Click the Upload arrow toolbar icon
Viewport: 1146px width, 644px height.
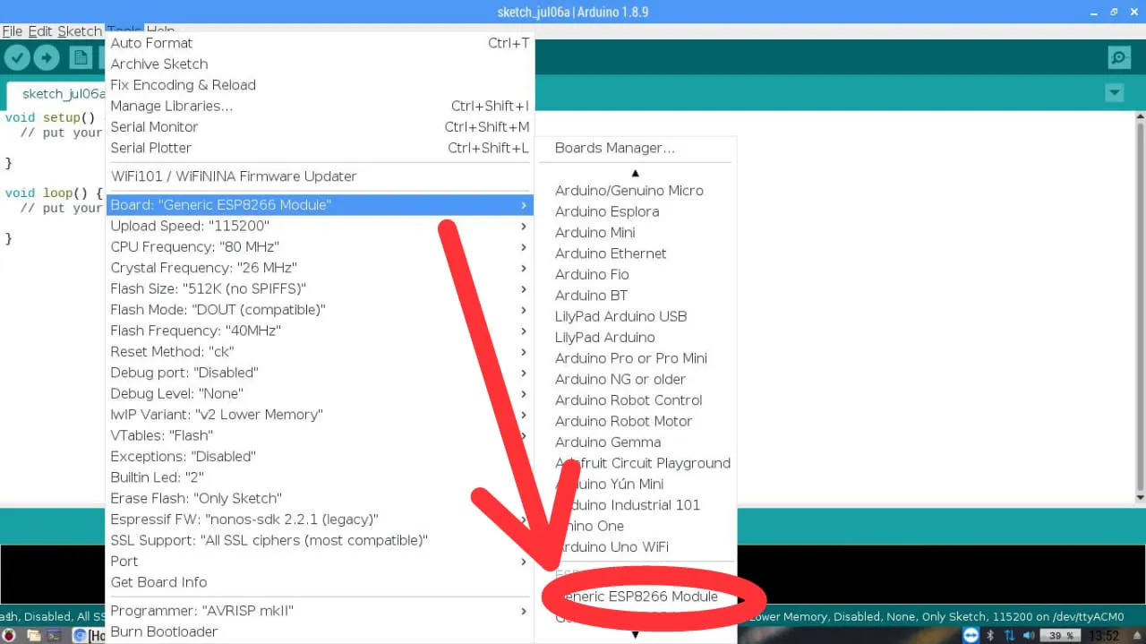[47, 58]
